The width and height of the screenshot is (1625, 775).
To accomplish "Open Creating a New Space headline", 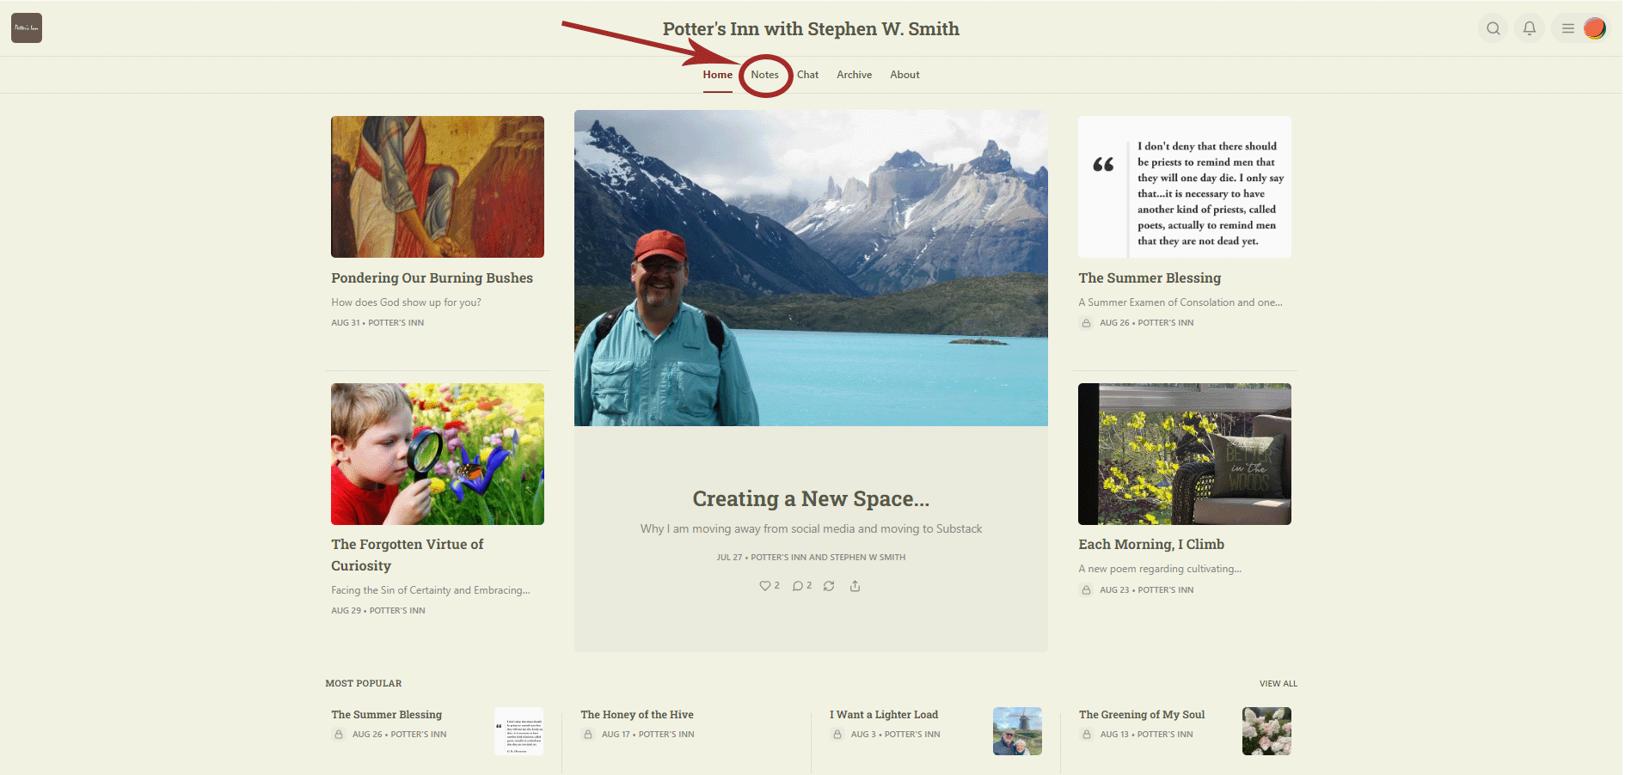I will (x=811, y=499).
